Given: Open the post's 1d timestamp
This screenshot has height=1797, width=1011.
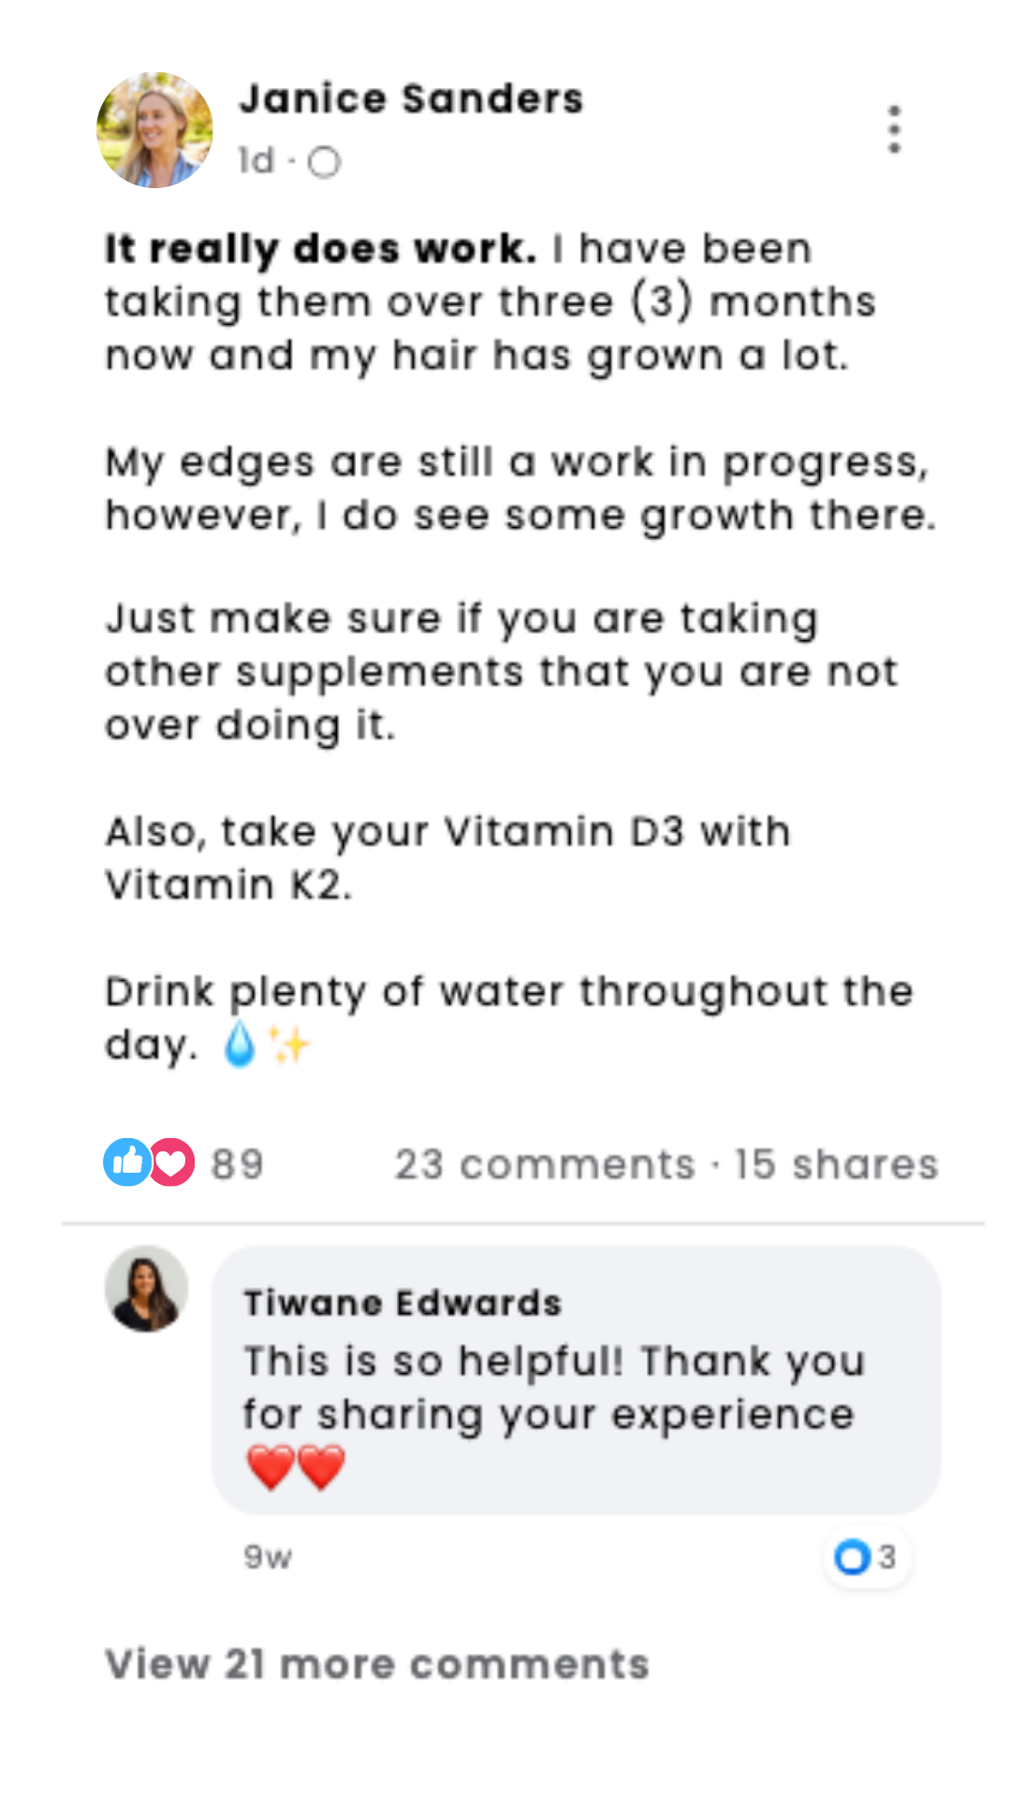Looking at the screenshot, I should click(256, 161).
